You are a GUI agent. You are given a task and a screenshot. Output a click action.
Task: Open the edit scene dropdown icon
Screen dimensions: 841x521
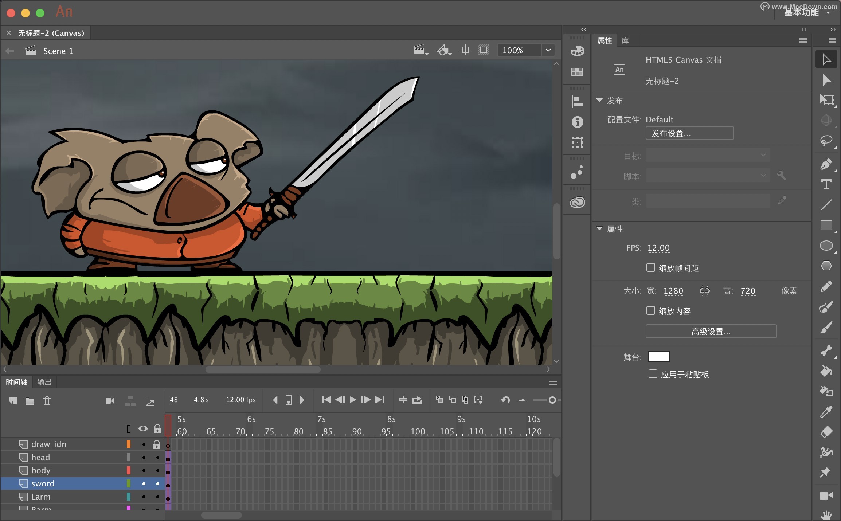(420, 50)
